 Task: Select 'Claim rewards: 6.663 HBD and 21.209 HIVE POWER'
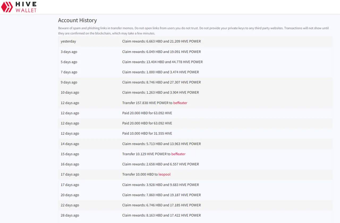pyautogui.click(x=161, y=41)
